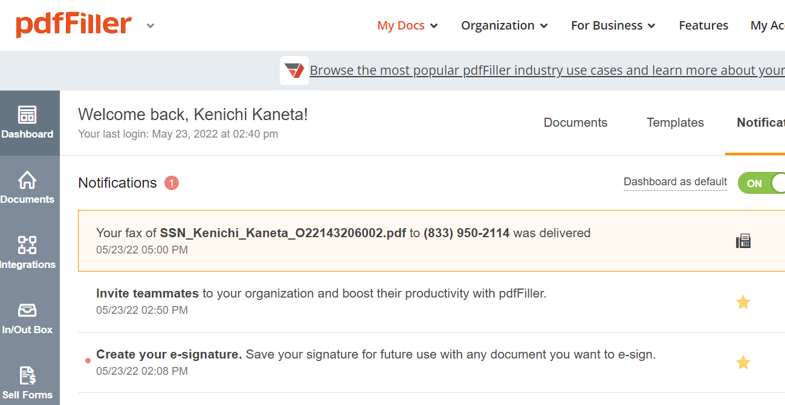
Task: Switch to the Documents tab
Action: click(x=575, y=123)
